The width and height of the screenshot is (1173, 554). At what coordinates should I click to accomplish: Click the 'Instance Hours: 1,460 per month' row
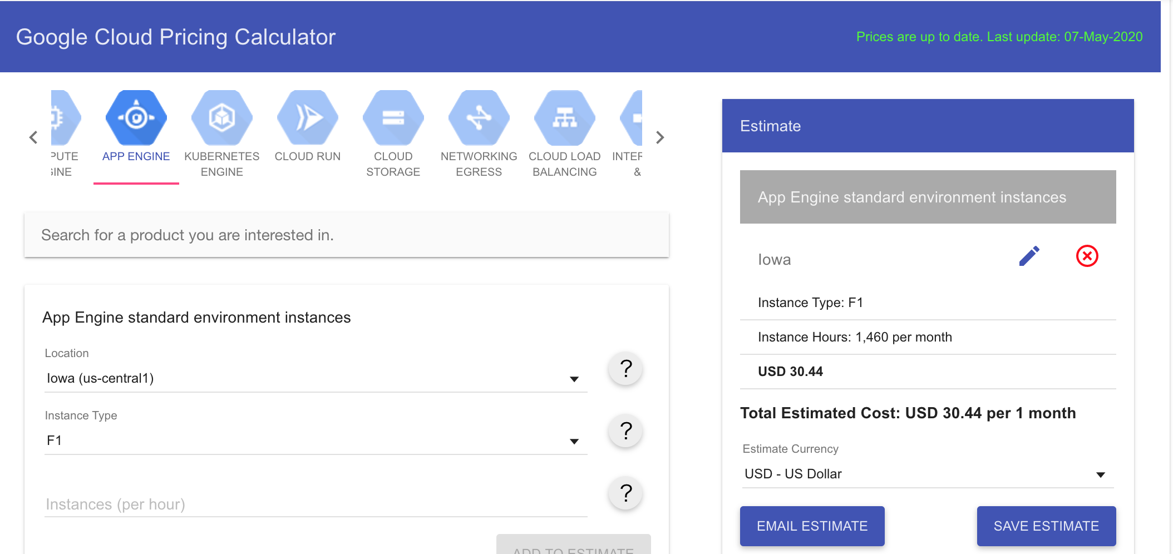click(928, 337)
